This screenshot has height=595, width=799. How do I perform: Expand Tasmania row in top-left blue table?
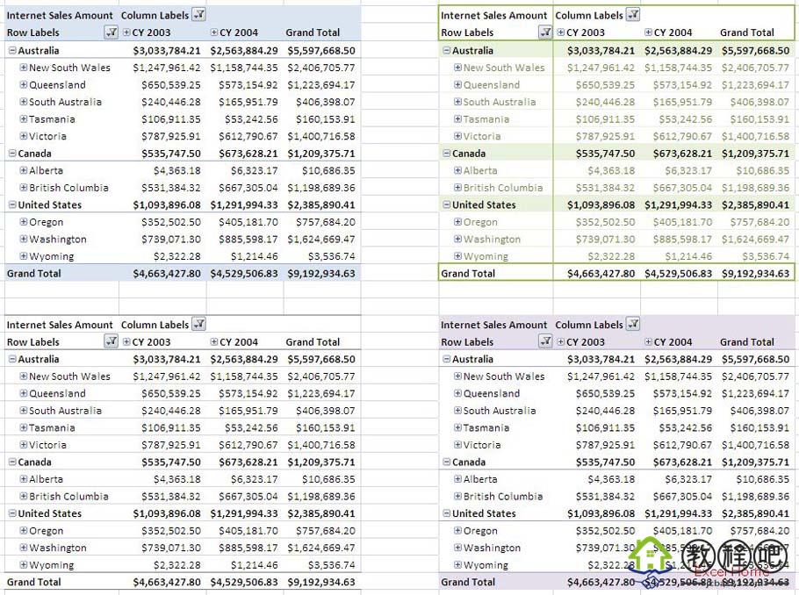24,119
